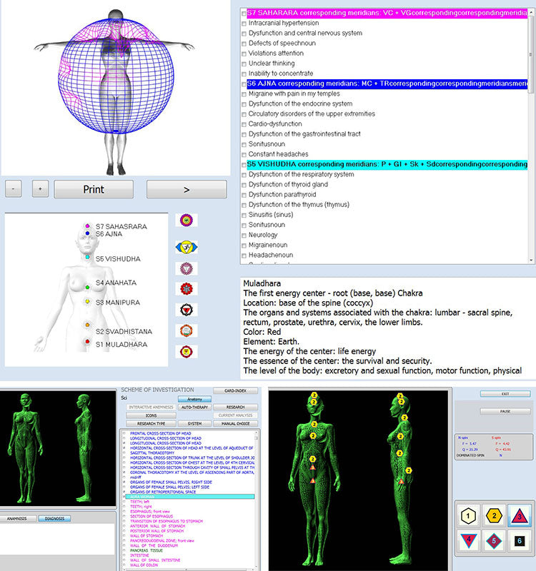The height and width of the screenshot is (571, 536).
Task: Switch to the DIAGNOSIS tab
Action: 54,518
